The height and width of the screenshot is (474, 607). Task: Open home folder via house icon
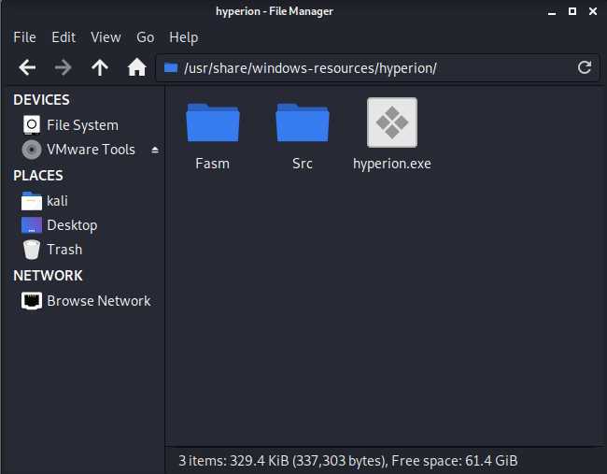coord(137,67)
